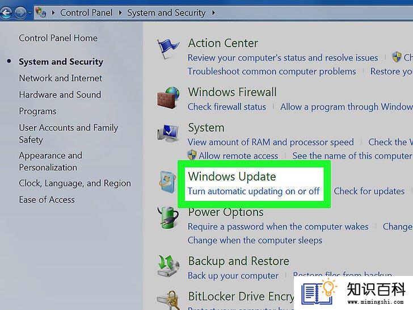Open the Backup and Restore icon
The width and height of the screenshot is (413, 310).
[x=168, y=266]
